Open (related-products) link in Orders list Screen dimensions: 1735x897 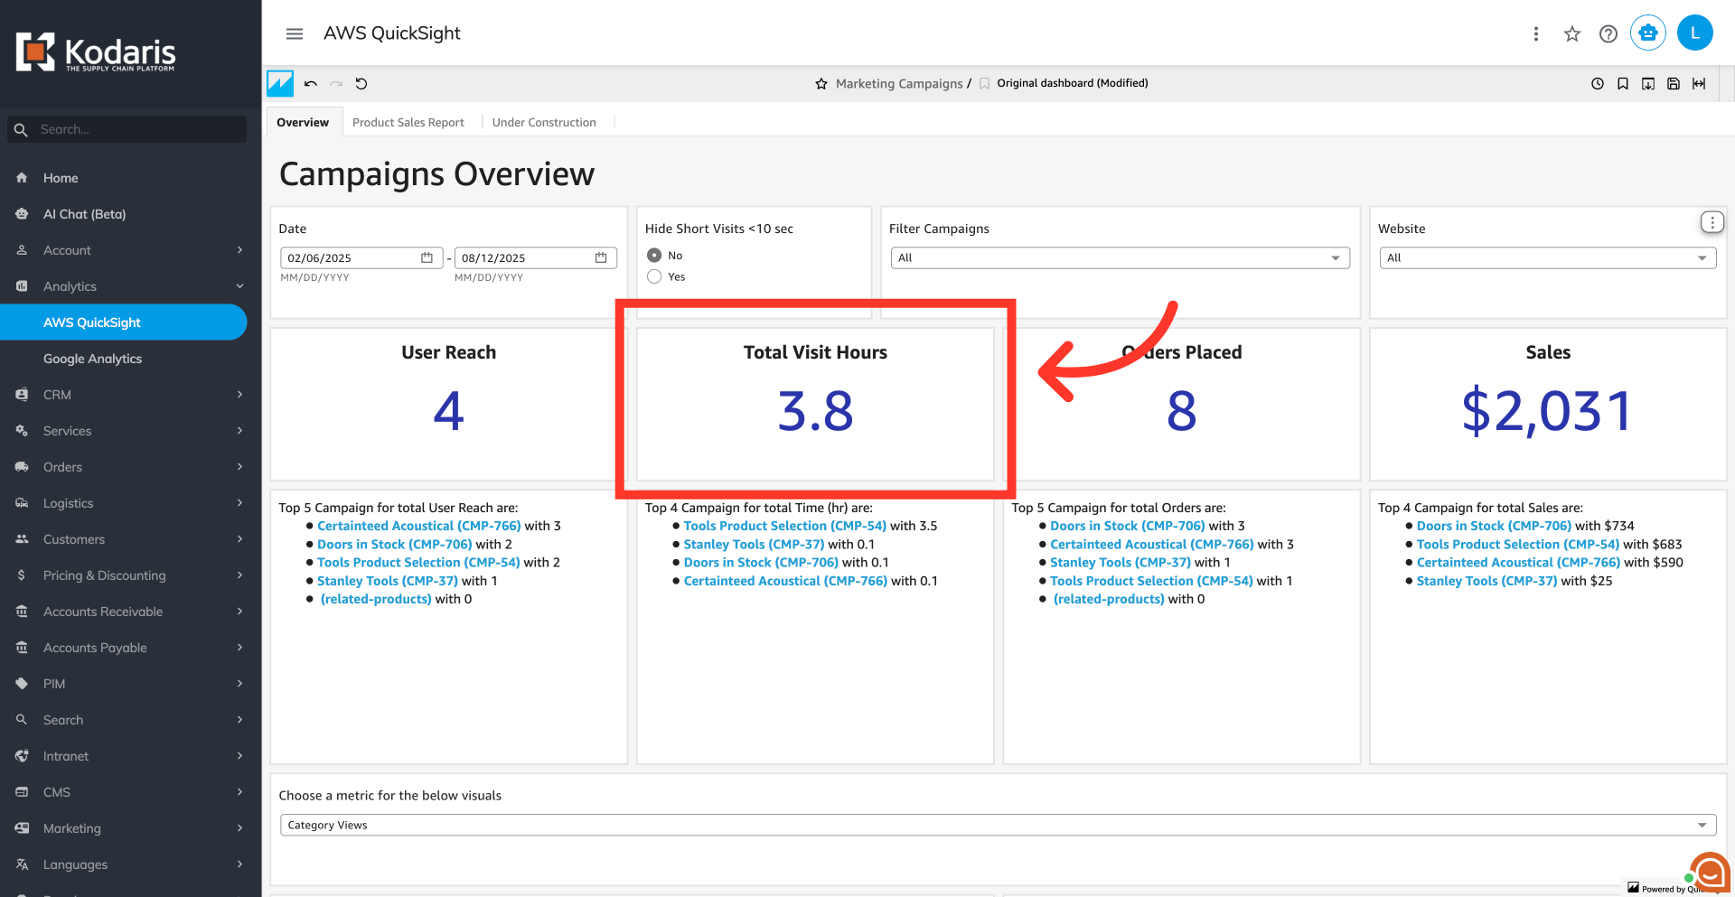(1109, 599)
